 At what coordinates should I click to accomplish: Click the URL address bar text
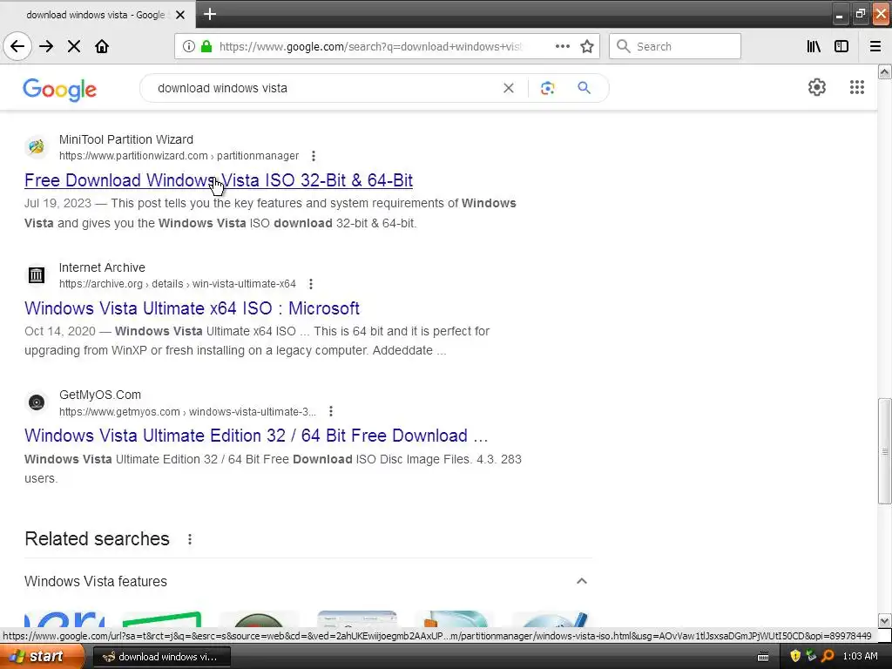370,46
